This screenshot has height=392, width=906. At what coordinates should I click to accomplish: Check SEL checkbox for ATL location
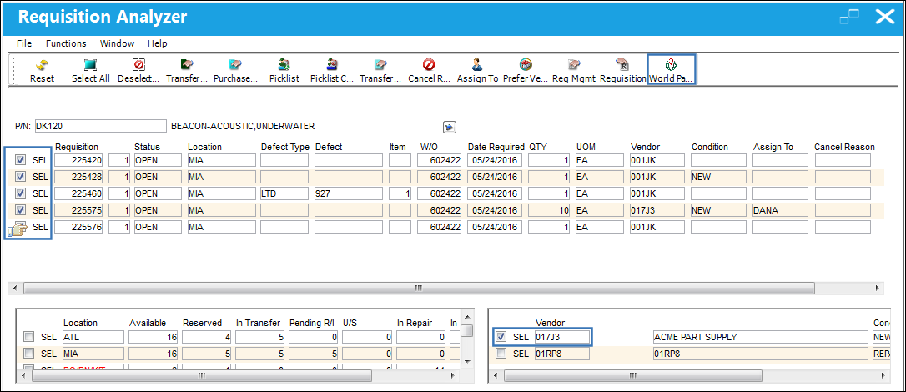click(x=28, y=337)
